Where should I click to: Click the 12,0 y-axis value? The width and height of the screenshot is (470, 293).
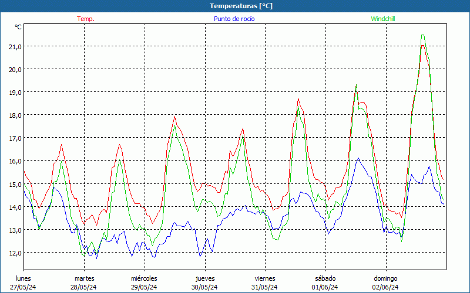(x=15, y=253)
